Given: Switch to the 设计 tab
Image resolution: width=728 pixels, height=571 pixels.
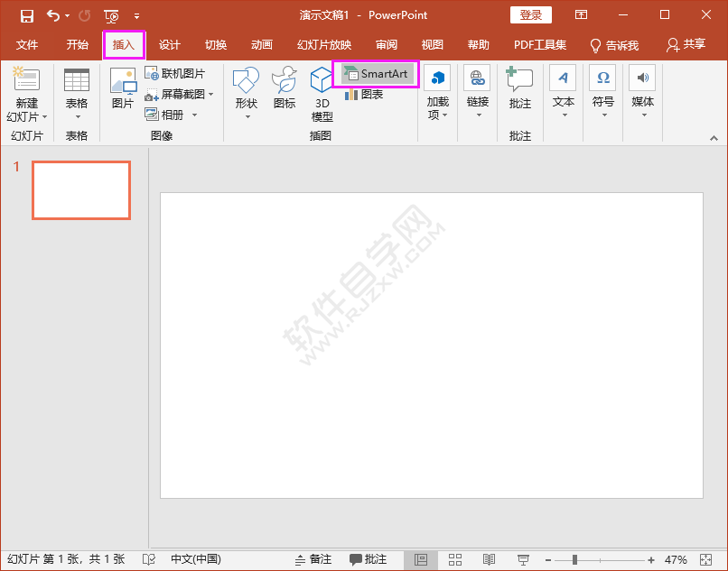Looking at the screenshot, I should (170, 45).
